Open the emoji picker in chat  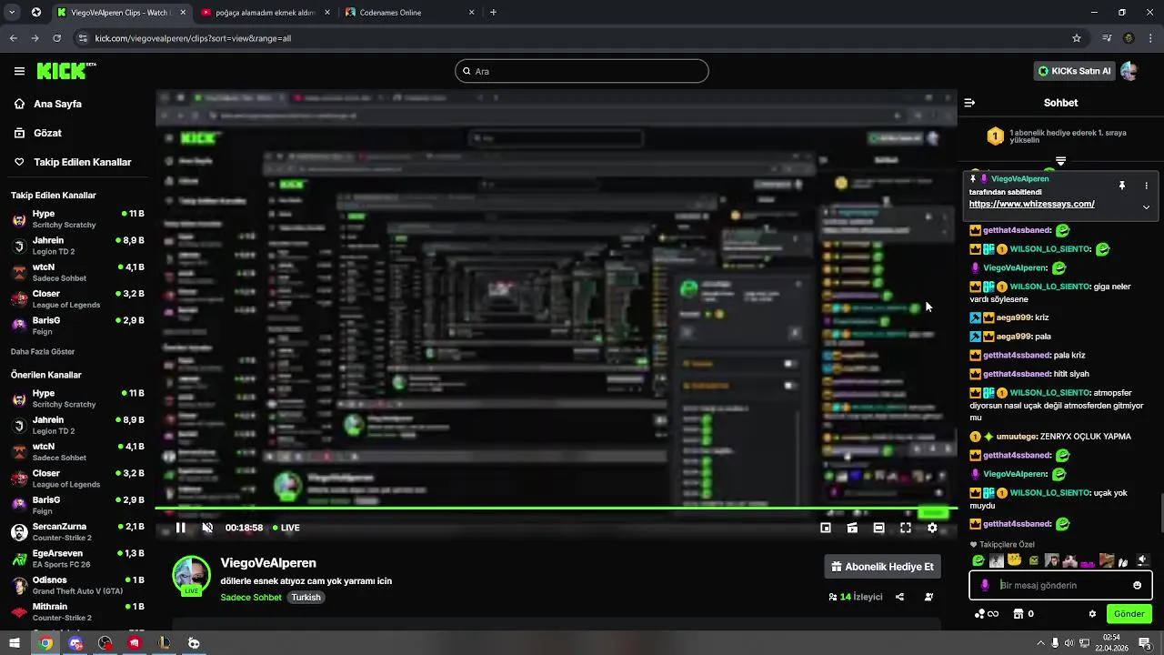(1137, 585)
